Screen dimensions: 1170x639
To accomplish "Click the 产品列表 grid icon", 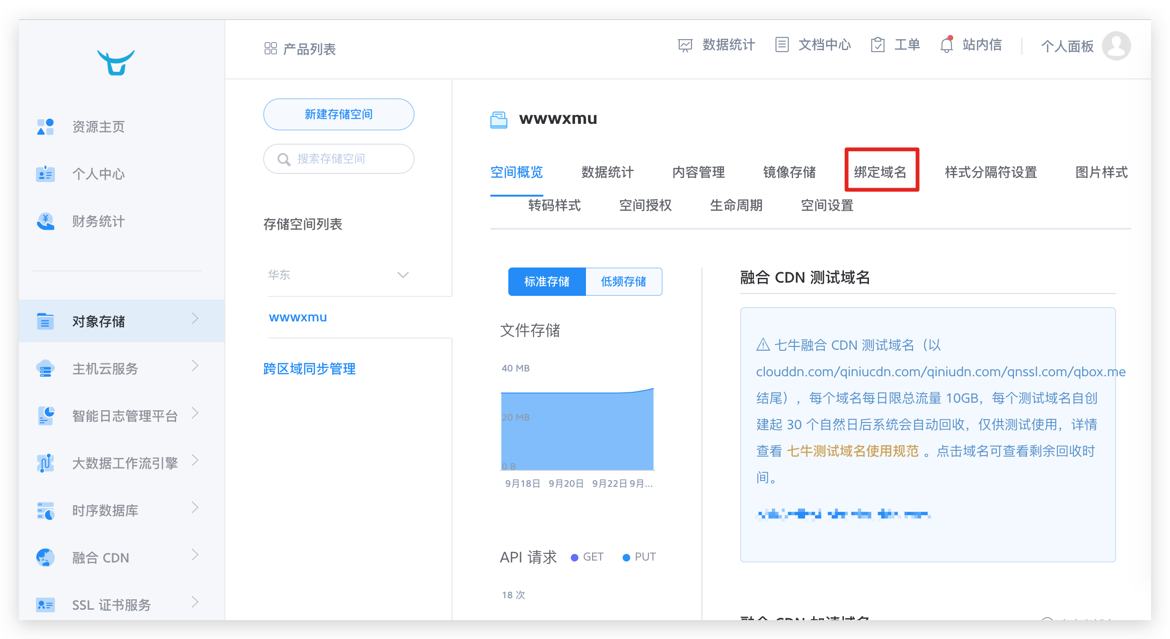I will pos(271,49).
